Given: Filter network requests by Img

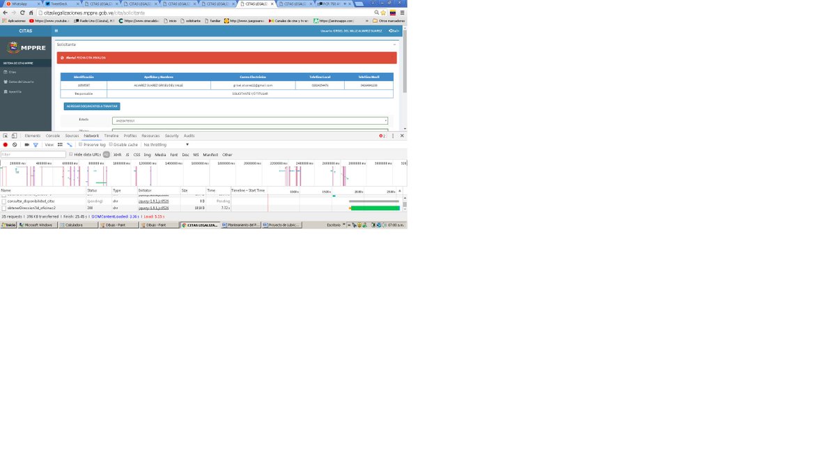Looking at the screenshot, I should 147,155.
